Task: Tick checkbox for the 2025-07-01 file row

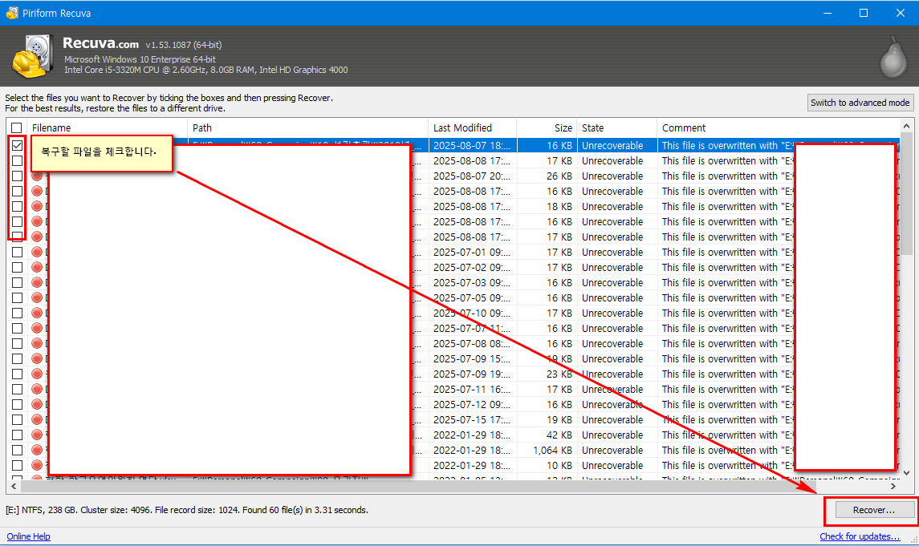Action: click(17, 253)
